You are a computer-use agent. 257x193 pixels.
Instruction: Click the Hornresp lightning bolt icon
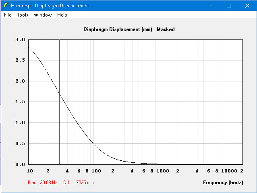pyautogui.click(x=5, y=6)
